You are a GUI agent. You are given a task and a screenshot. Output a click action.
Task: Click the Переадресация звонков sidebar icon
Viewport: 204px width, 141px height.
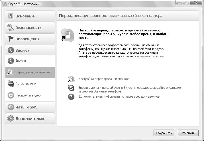[11, 72]
